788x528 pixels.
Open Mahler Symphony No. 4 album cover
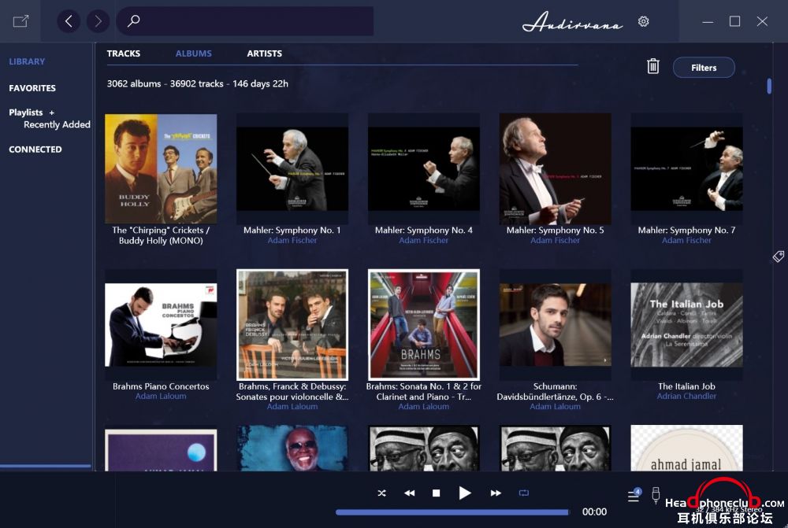(424, 168)
